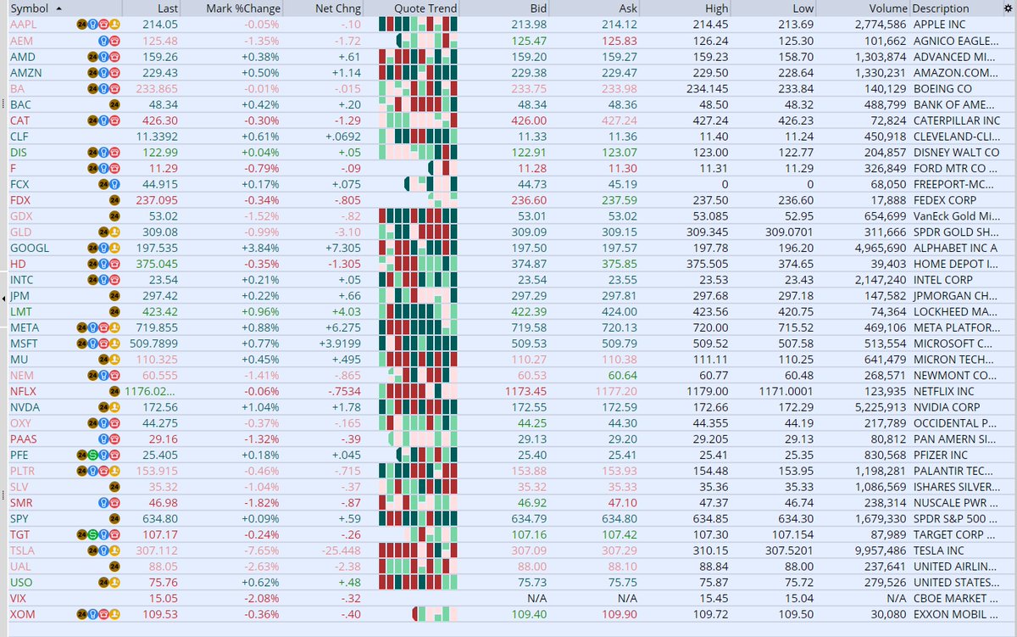Select the TSLA symbol
Viewport: 1017px width, 637px height.
23,550
